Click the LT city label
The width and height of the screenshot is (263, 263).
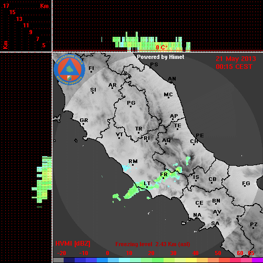[x=147, y=184]
